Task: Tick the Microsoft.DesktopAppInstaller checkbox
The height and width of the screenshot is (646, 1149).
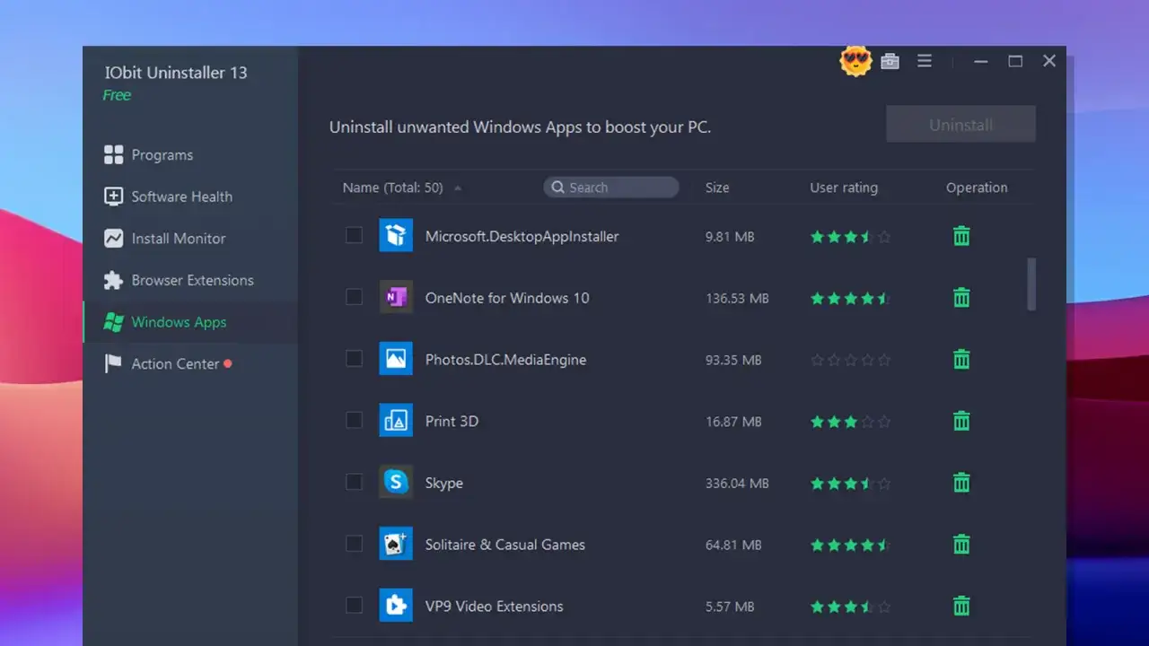Action: point(355,235)
